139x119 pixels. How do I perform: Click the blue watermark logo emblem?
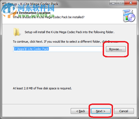9,11
